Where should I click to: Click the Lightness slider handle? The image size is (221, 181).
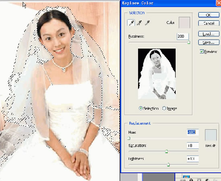pyautogui.click(x=168, y=164)
